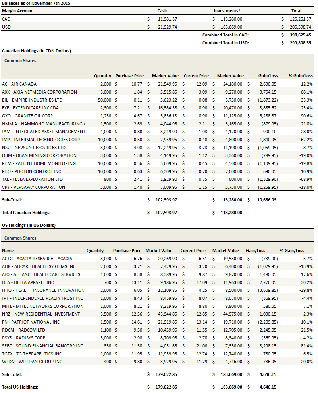Select the SFBC 81.4% gain cell
Screen dimensions: 318x393
(x=306, y=346)
